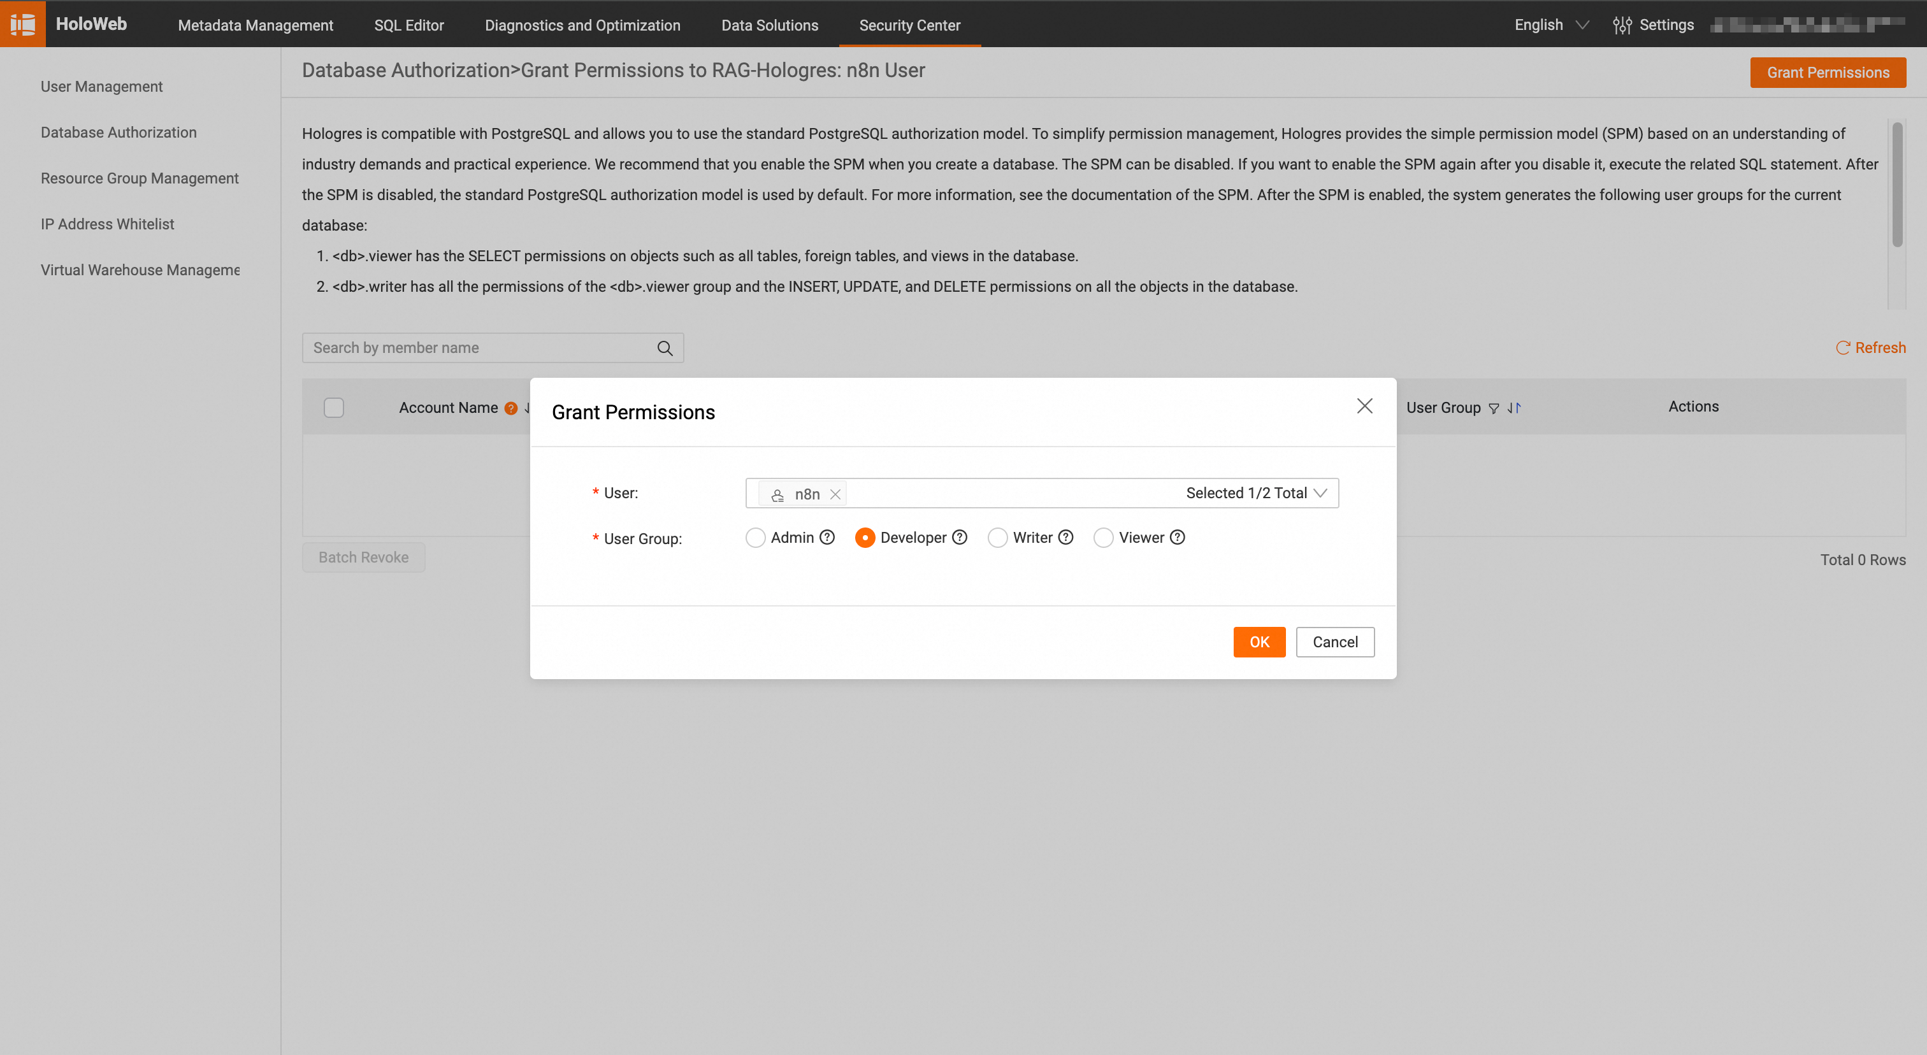Expand the User selection dropdown
This screenshot has height=1055, width=1927.
click(1320, 492)
